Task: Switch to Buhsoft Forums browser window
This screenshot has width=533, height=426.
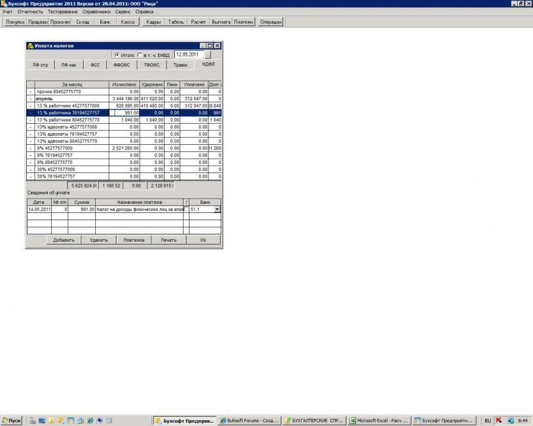Action: (x=249, y=420)
